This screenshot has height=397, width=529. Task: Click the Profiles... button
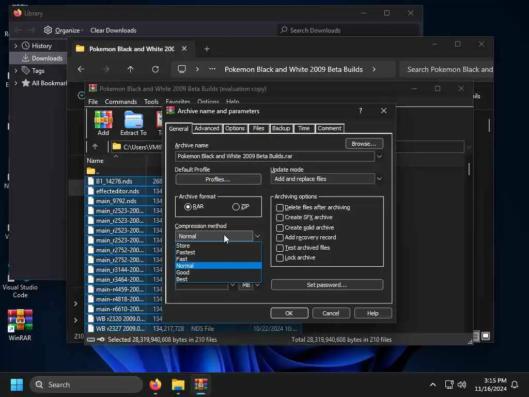(218, 179)
